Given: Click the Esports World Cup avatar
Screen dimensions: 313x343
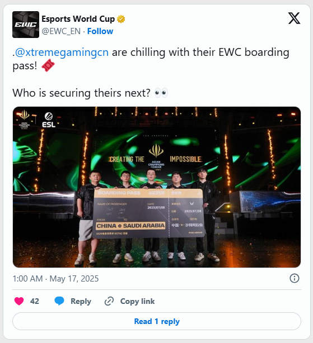Looking at the screenshot, I should tap(26, 25).
